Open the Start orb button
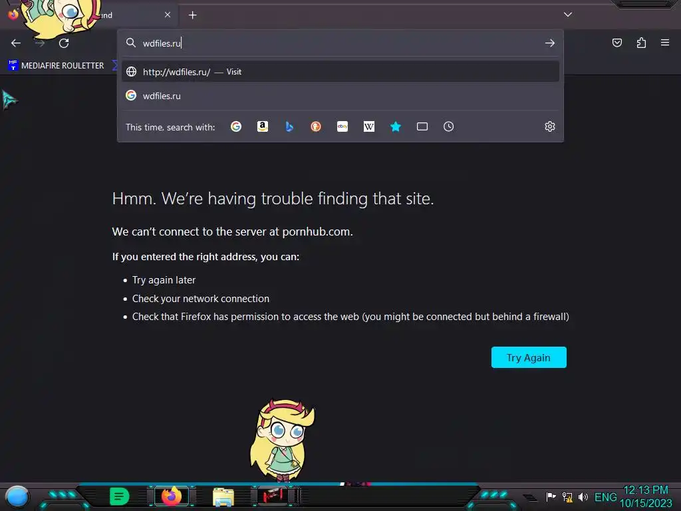This screenshot has width=681, height=511. (17, 496)
